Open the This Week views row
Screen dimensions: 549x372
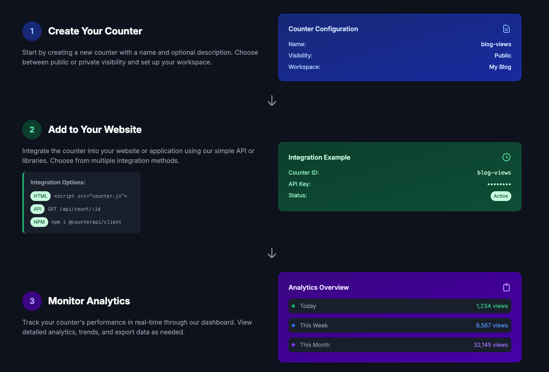tap(399, 325)
